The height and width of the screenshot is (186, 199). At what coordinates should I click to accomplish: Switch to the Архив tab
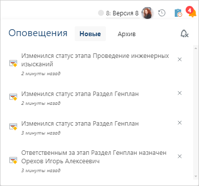point(127,34)
